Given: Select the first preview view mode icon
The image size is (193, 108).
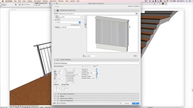Looking at the screenshot, I should pyautogui.click(x=85, y=17).
